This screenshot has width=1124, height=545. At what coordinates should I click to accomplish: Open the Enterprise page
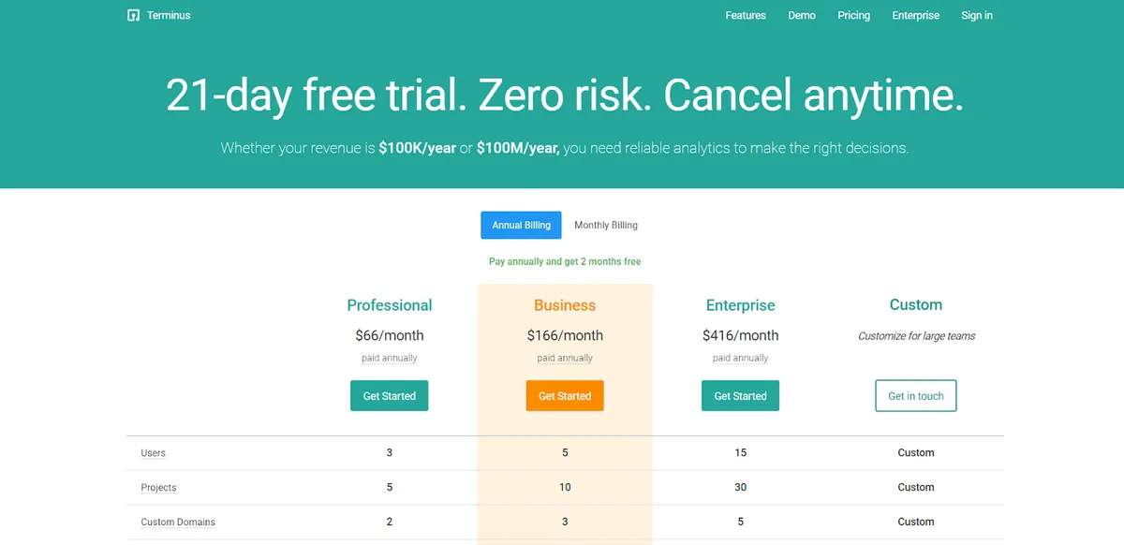coord(915,15)
